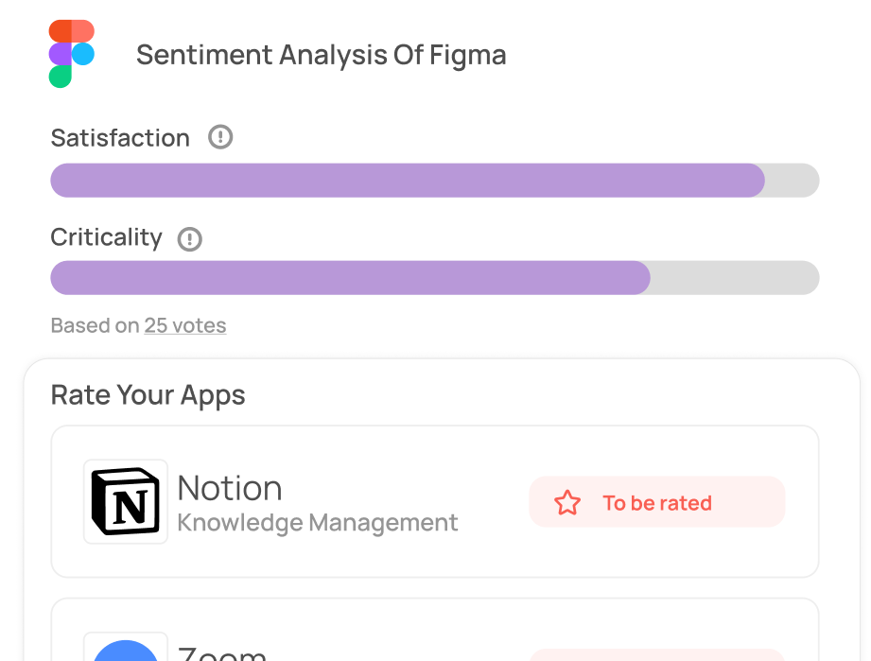Click the info icon beside Criticality
Image resolution: width=871 pixels, height=661 pixels.
(190, 238)
